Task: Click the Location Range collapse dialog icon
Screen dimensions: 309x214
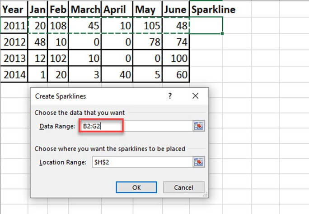Action: coord(198,162)
